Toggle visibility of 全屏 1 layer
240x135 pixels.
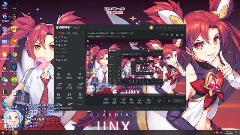click(56, 60)
